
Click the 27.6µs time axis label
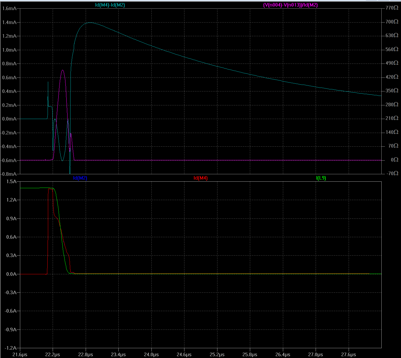349,355
